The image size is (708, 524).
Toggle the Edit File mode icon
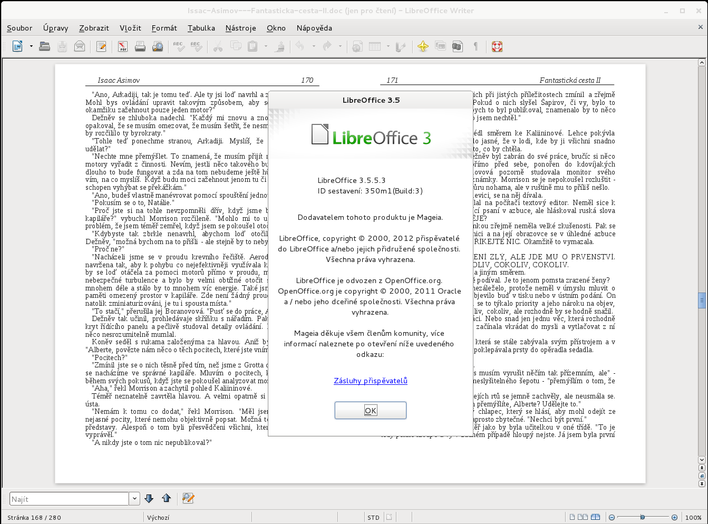(x=101, y=46)
